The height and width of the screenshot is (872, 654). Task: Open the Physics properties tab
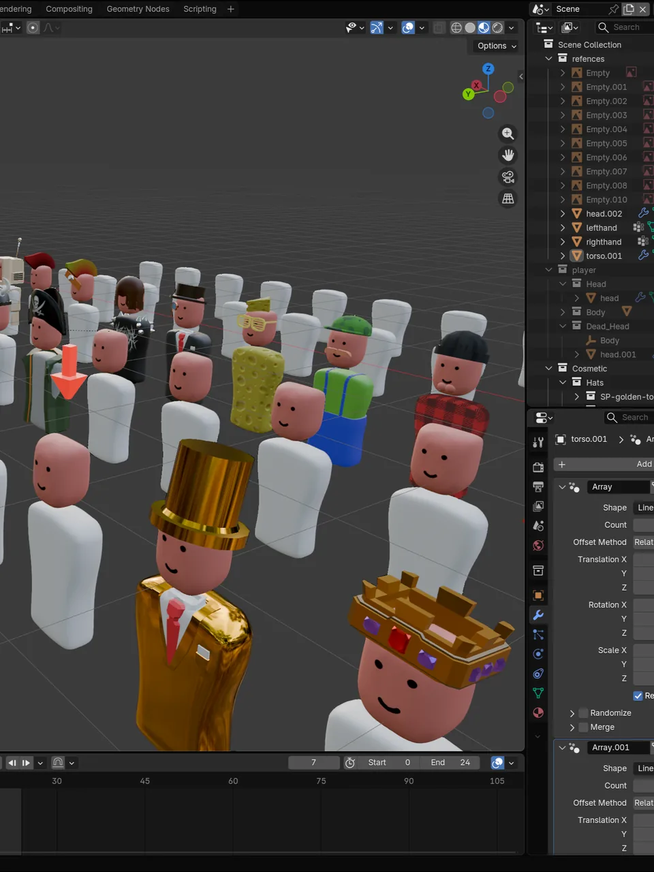[x=538, y=654]
